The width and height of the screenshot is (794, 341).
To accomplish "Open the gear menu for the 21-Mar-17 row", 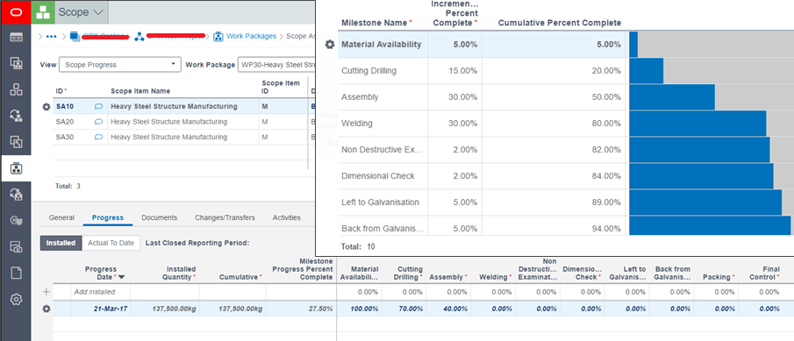I will coord(46,309).
